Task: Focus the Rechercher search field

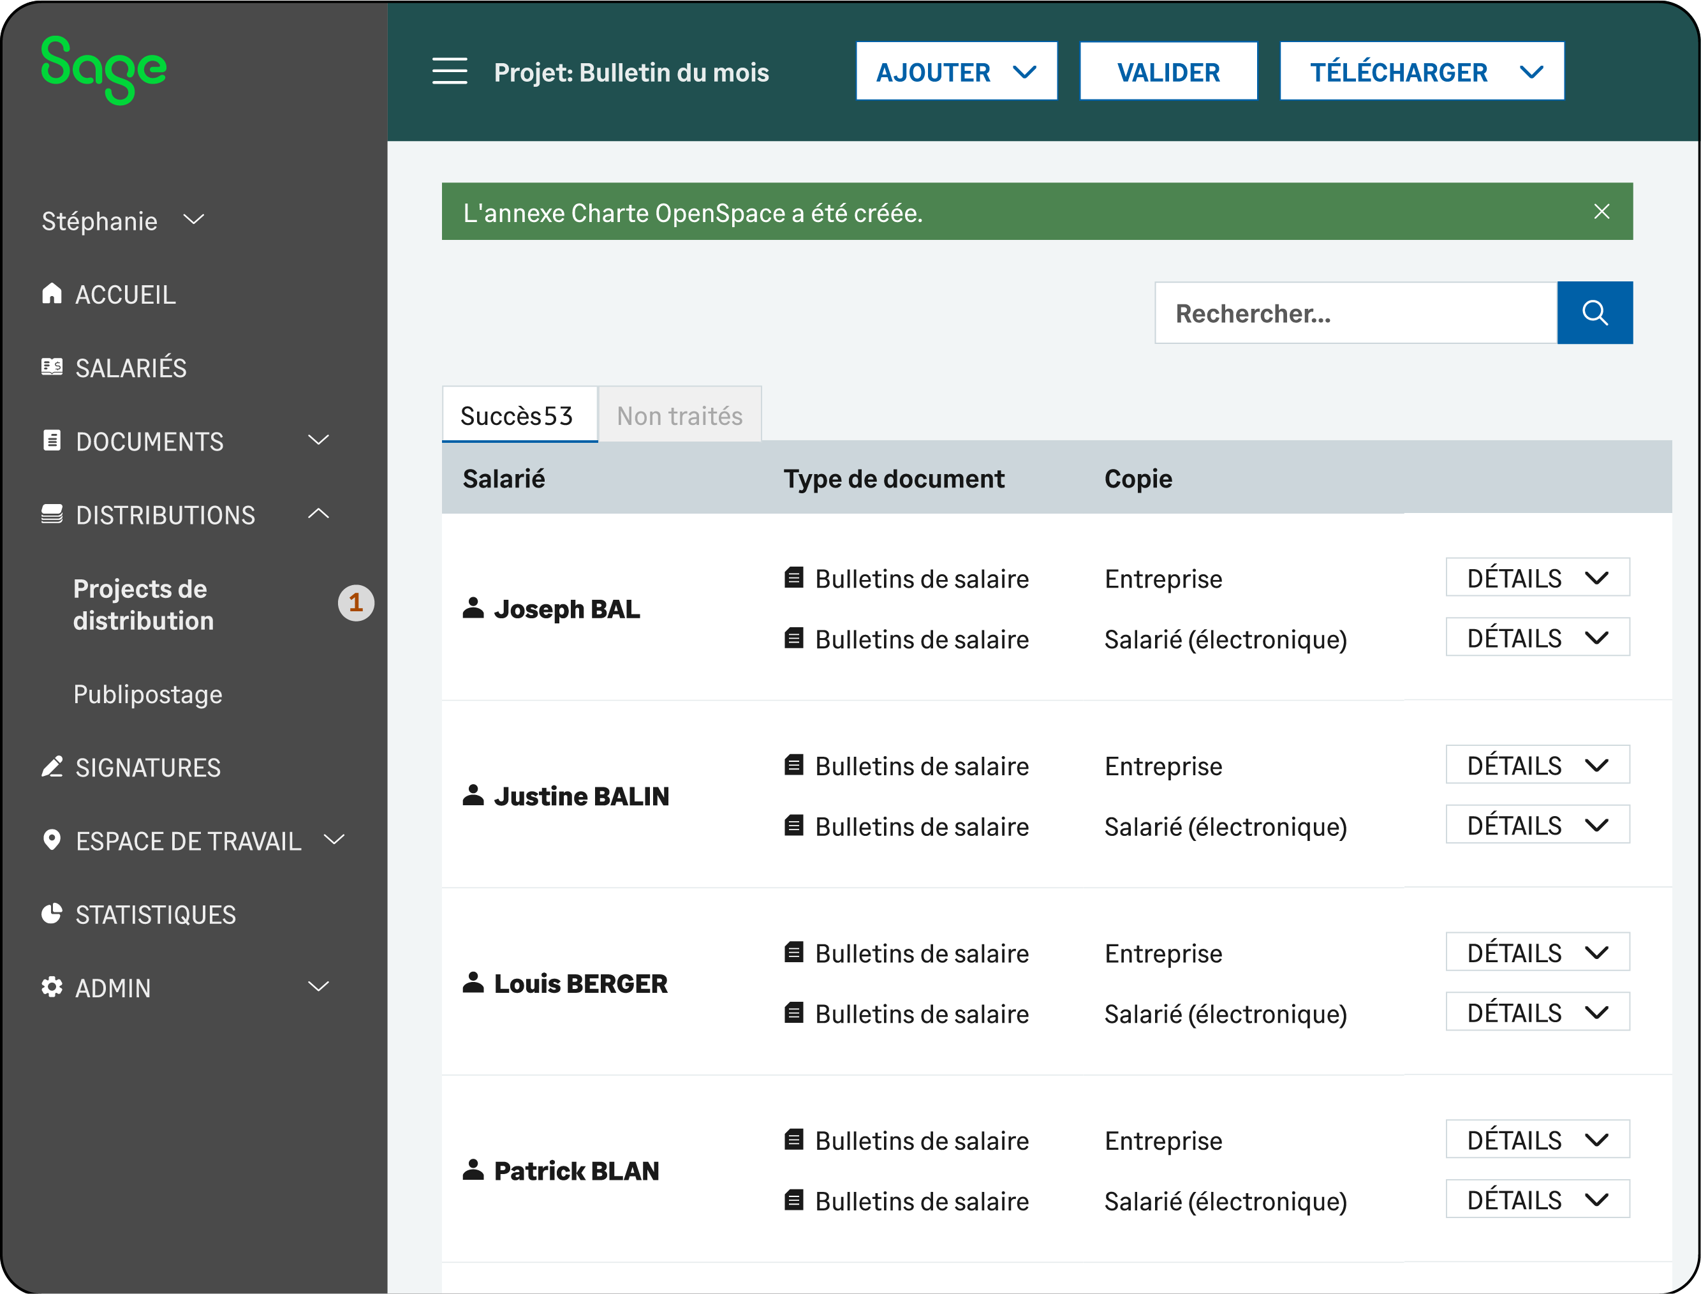Action: (x=1355, y=313)
